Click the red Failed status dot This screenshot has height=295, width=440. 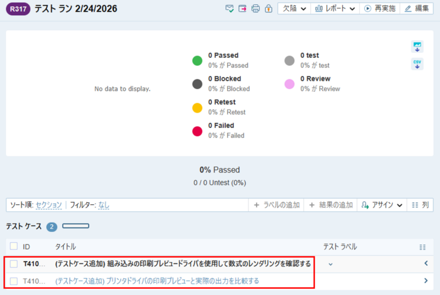point(197,131)
